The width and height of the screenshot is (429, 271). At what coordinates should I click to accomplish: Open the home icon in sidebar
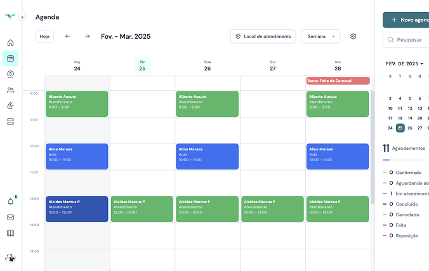coord(10,43)
